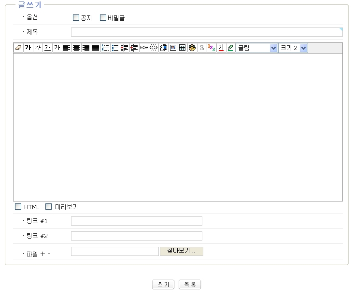The height and width of the screenshot is (295, 353).
Task: Click inside the main content editor area
Action: 178,127
